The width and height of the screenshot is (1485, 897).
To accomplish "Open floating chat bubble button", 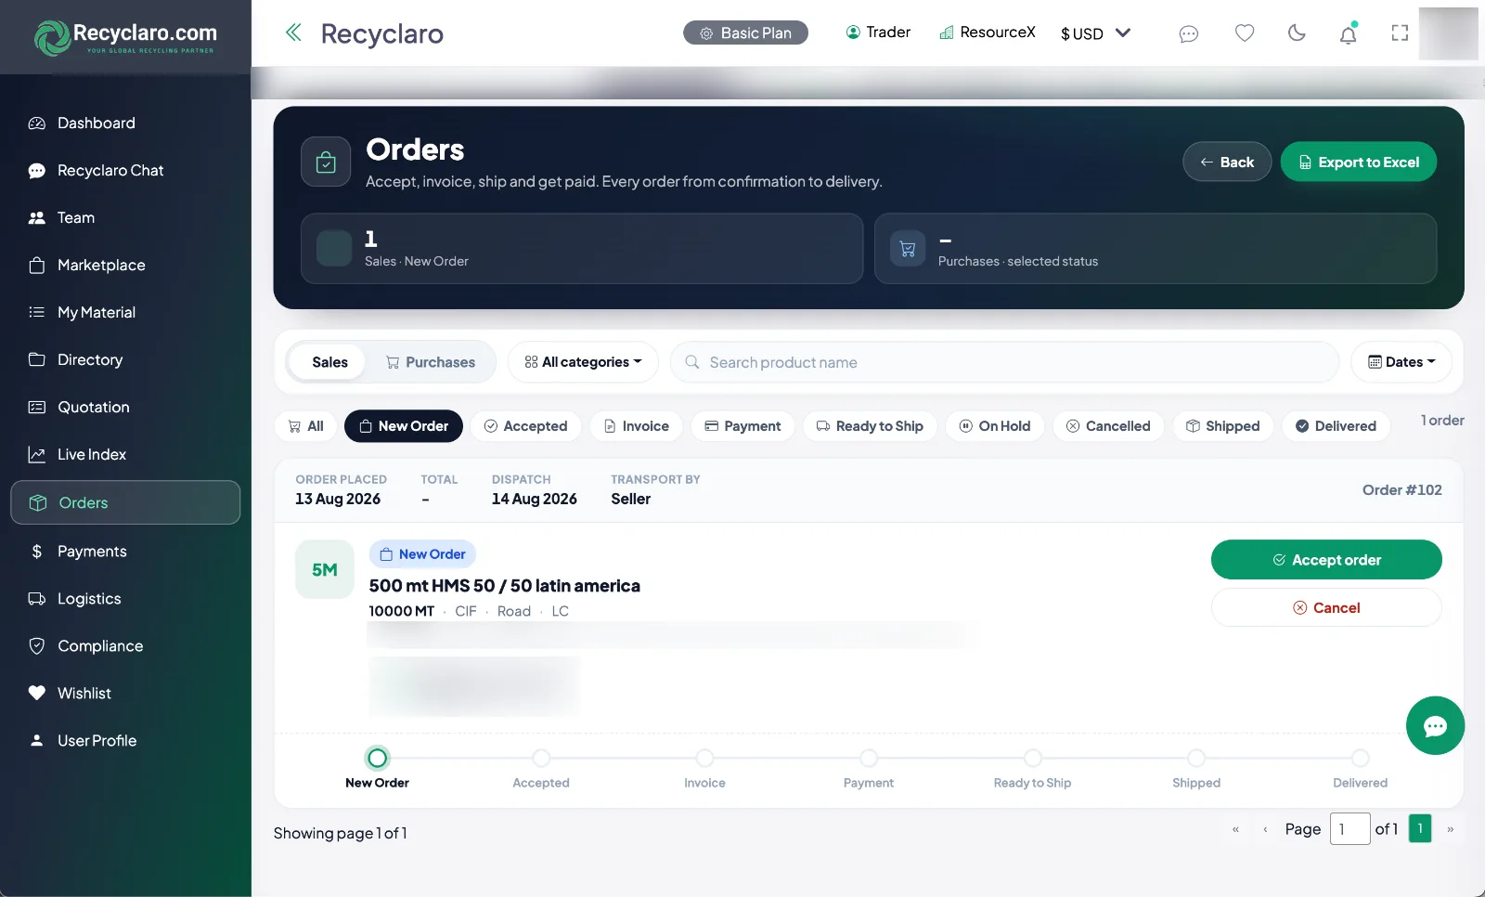I will coord(1435,725).
